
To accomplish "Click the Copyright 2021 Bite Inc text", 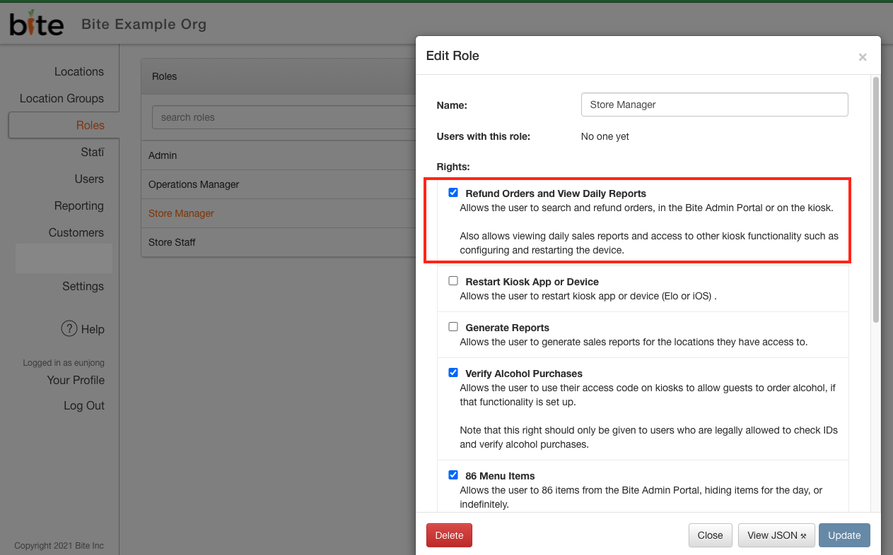I will (59, 546).
